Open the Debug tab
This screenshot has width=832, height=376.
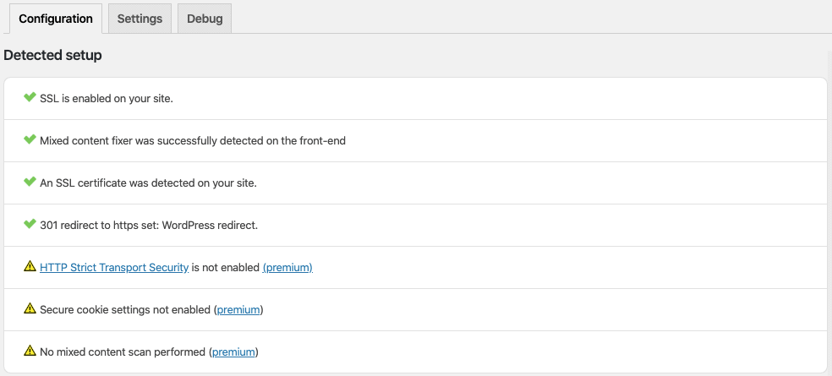205,19
